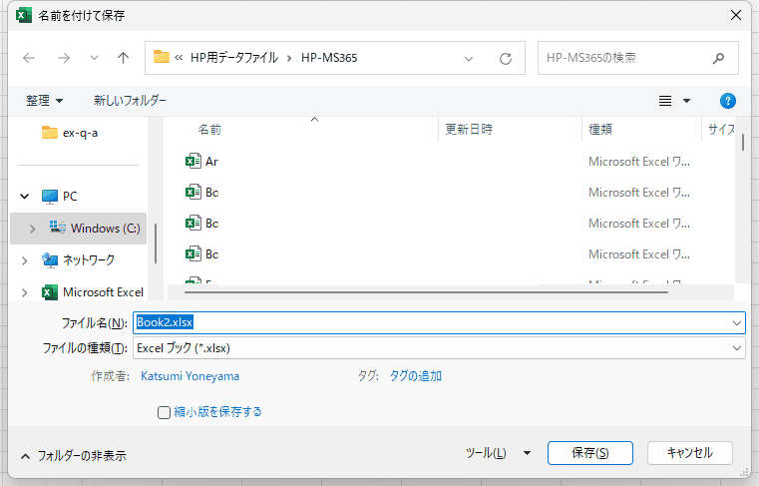Click the キャンセル button

point(689,453)
